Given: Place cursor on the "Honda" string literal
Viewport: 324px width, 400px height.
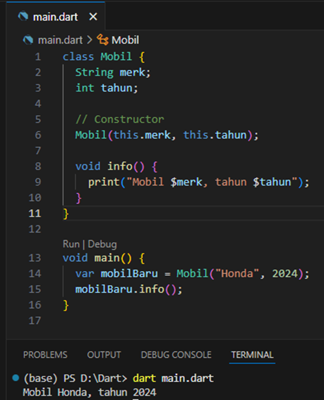Looking at the screenshot, I should (x=240, y=274).
